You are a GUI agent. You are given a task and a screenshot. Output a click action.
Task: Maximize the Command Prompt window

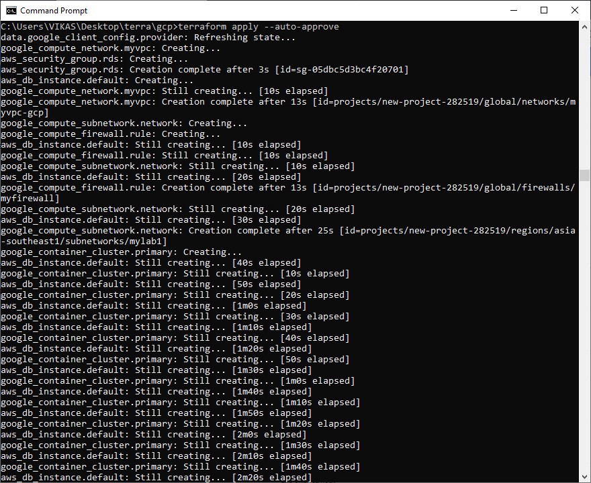(x=544, y=10)
